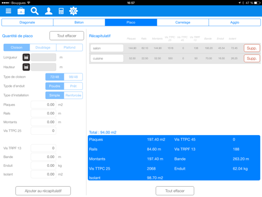This screenshot has height=197, width=262.
Task: Click the Montants result field
Action: [x=44, y=122]
